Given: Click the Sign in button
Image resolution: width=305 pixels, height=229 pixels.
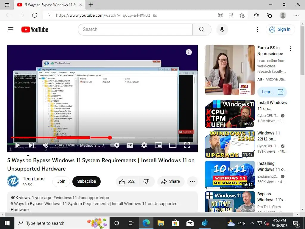Looking at the screenshot, I should pos(280,30).
